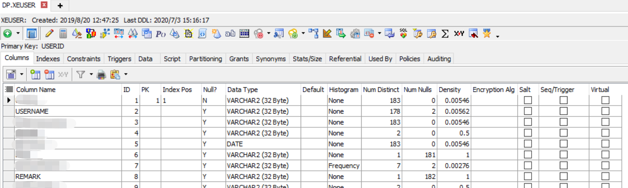
Task: Click the toolbar X Y compare icon
Action: (458, 34)
